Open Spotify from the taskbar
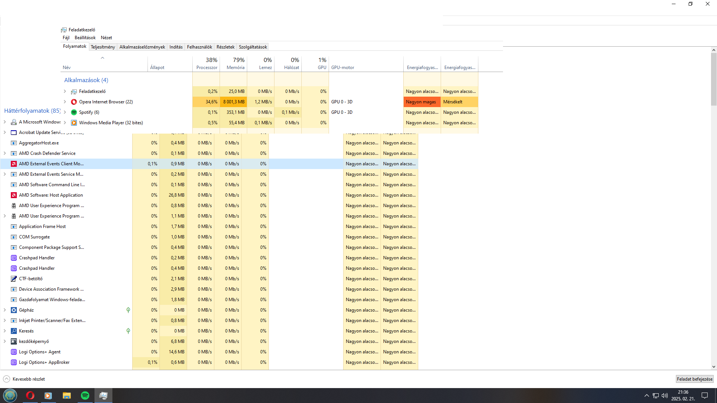Image resolution: width=717 pixels, height=403 pixels. 85,396
